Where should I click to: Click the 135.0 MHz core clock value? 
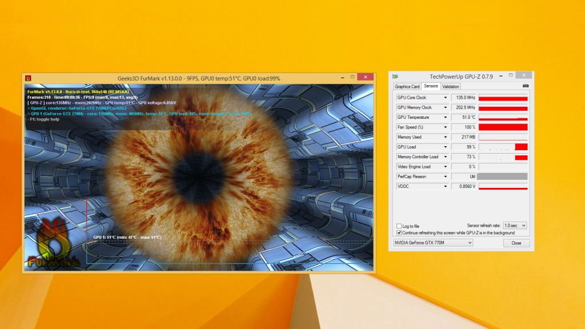[x=464, y=98]
